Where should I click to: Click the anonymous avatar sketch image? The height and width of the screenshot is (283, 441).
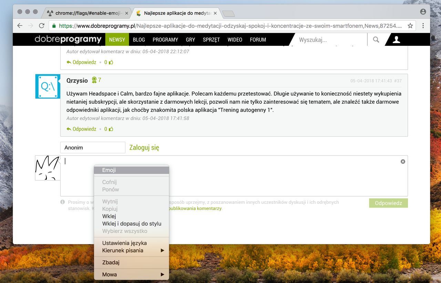click(x=48, y=168)
